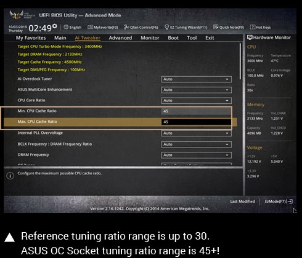Open the ASUS MultiCore Enhancement dropdown
Viewport: 302px width, 258px height.
(197, 90)
